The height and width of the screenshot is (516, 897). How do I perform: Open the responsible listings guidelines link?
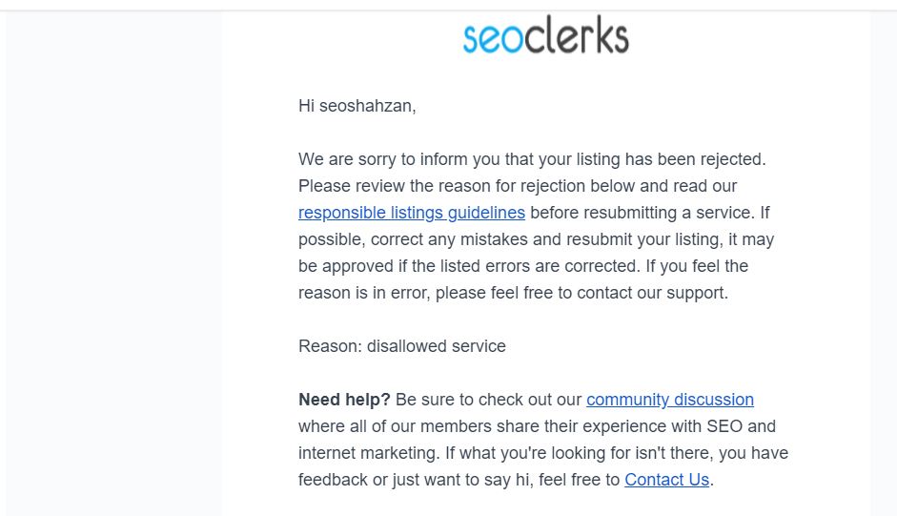(x=412, y=213)
